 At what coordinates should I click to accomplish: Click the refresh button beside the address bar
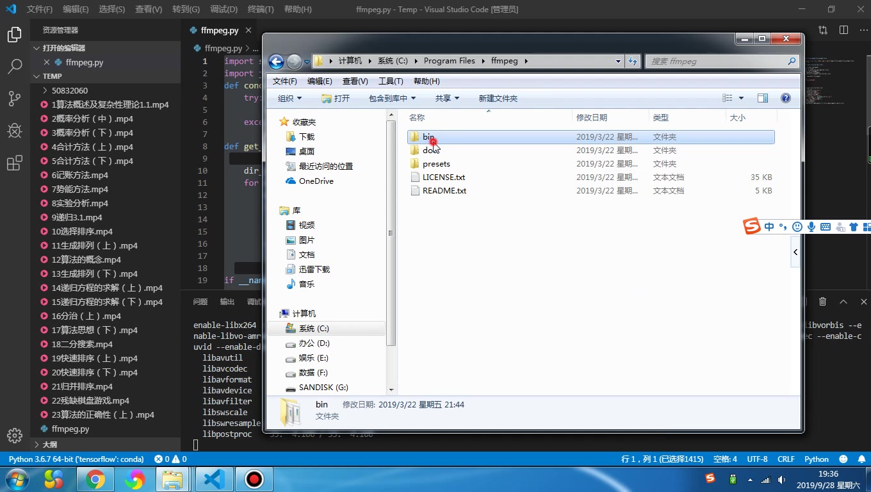point(633,61)
